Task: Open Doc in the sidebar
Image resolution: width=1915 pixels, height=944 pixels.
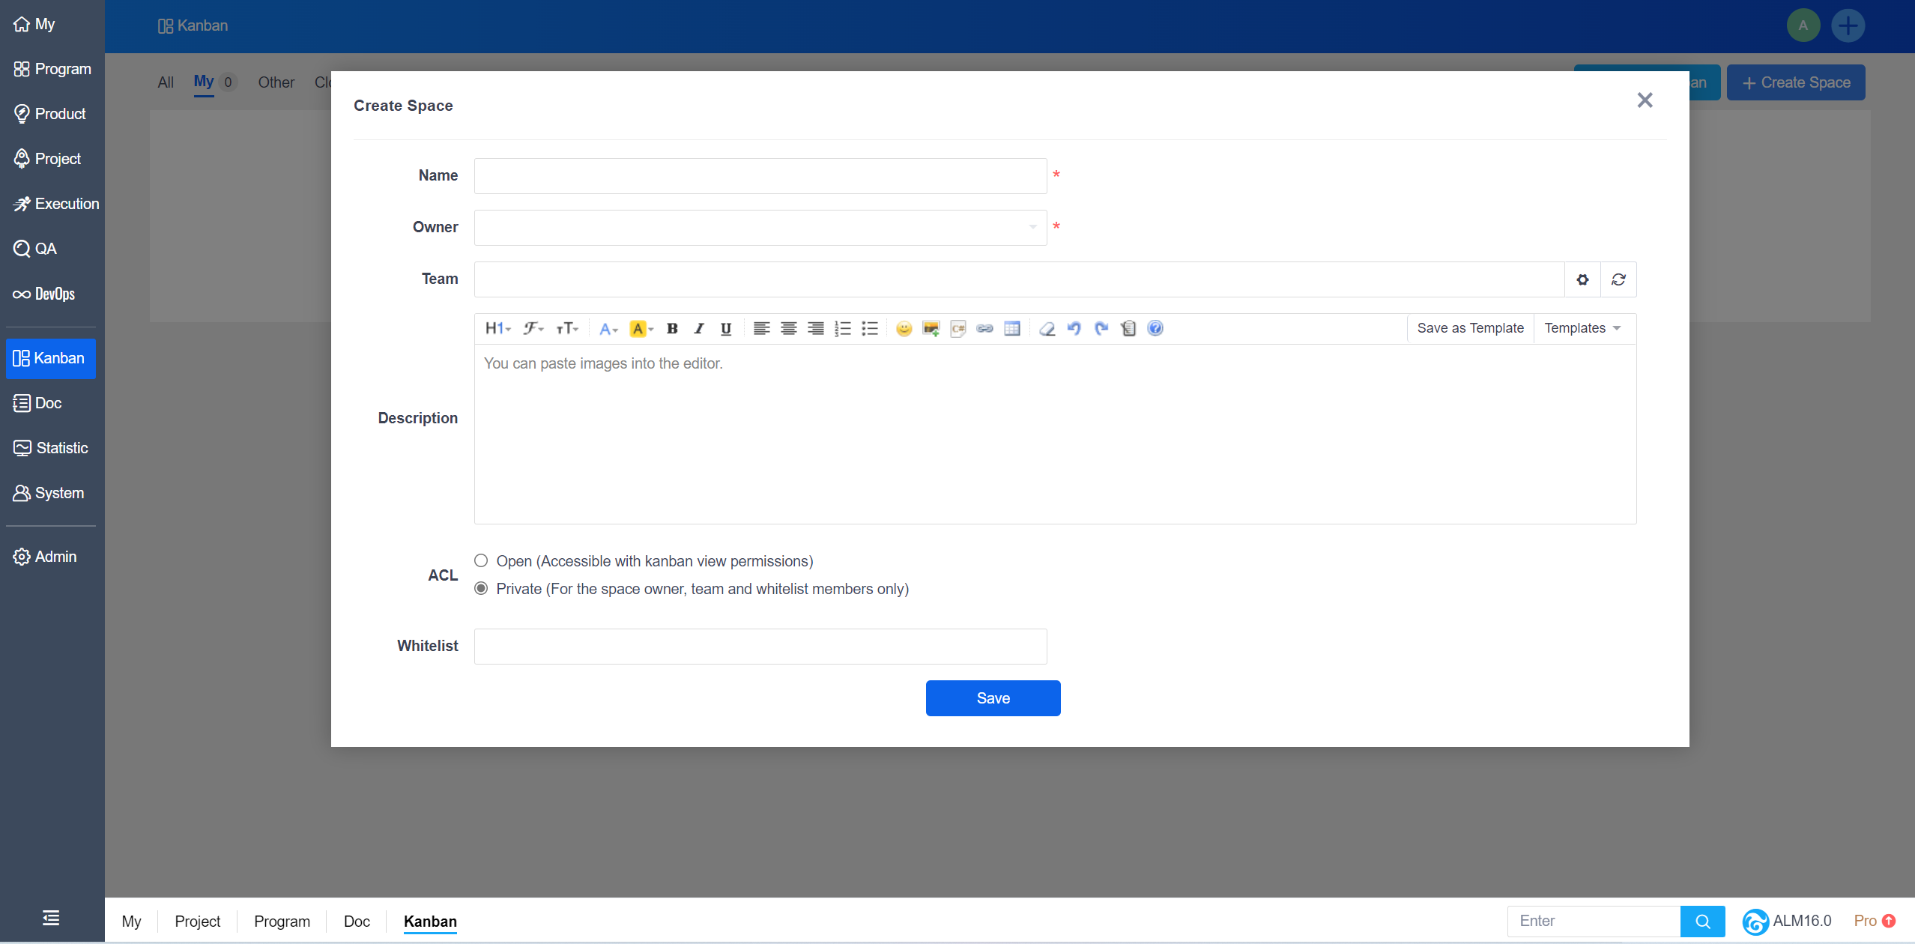Action: [48, 403]
